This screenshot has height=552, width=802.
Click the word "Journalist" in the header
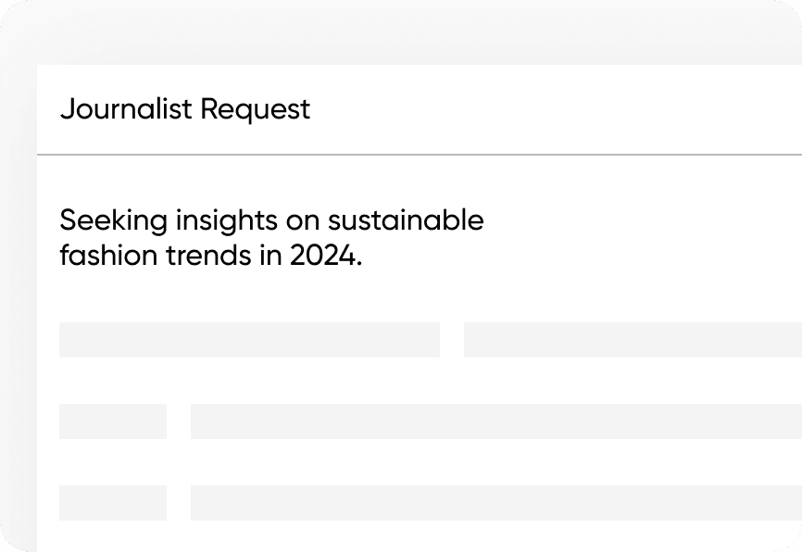click(127, 109)
